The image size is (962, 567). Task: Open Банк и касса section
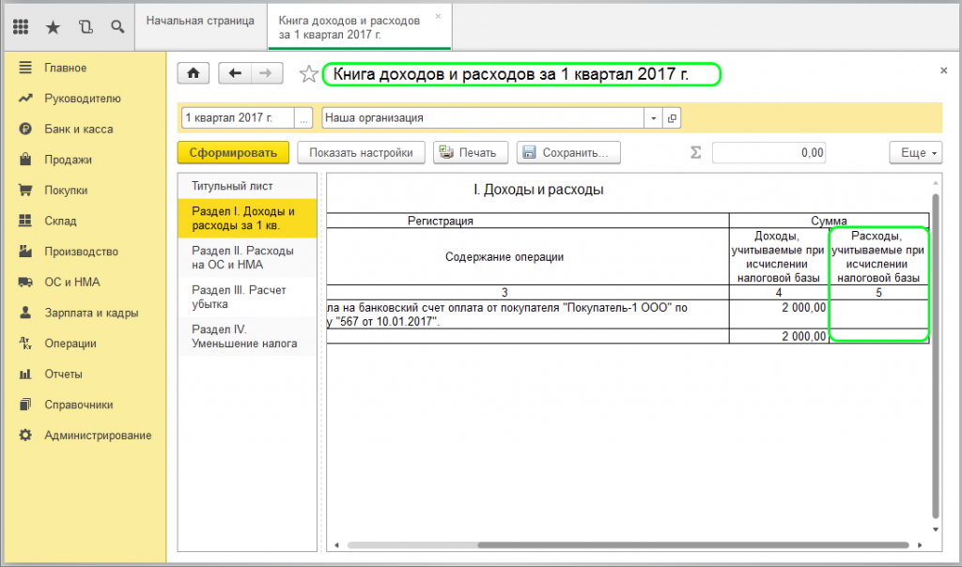(78, 129)
